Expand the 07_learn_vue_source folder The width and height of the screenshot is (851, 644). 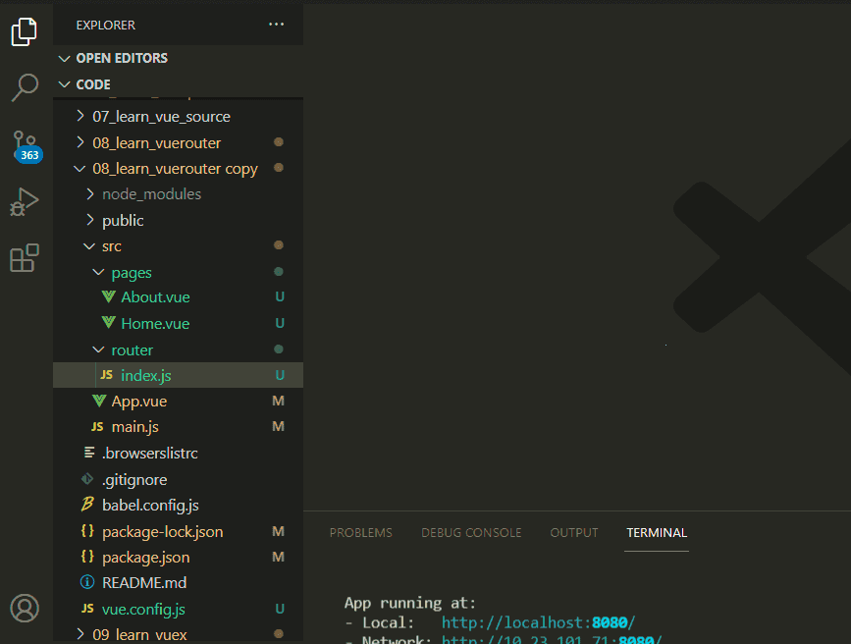(x=80, y=116)
